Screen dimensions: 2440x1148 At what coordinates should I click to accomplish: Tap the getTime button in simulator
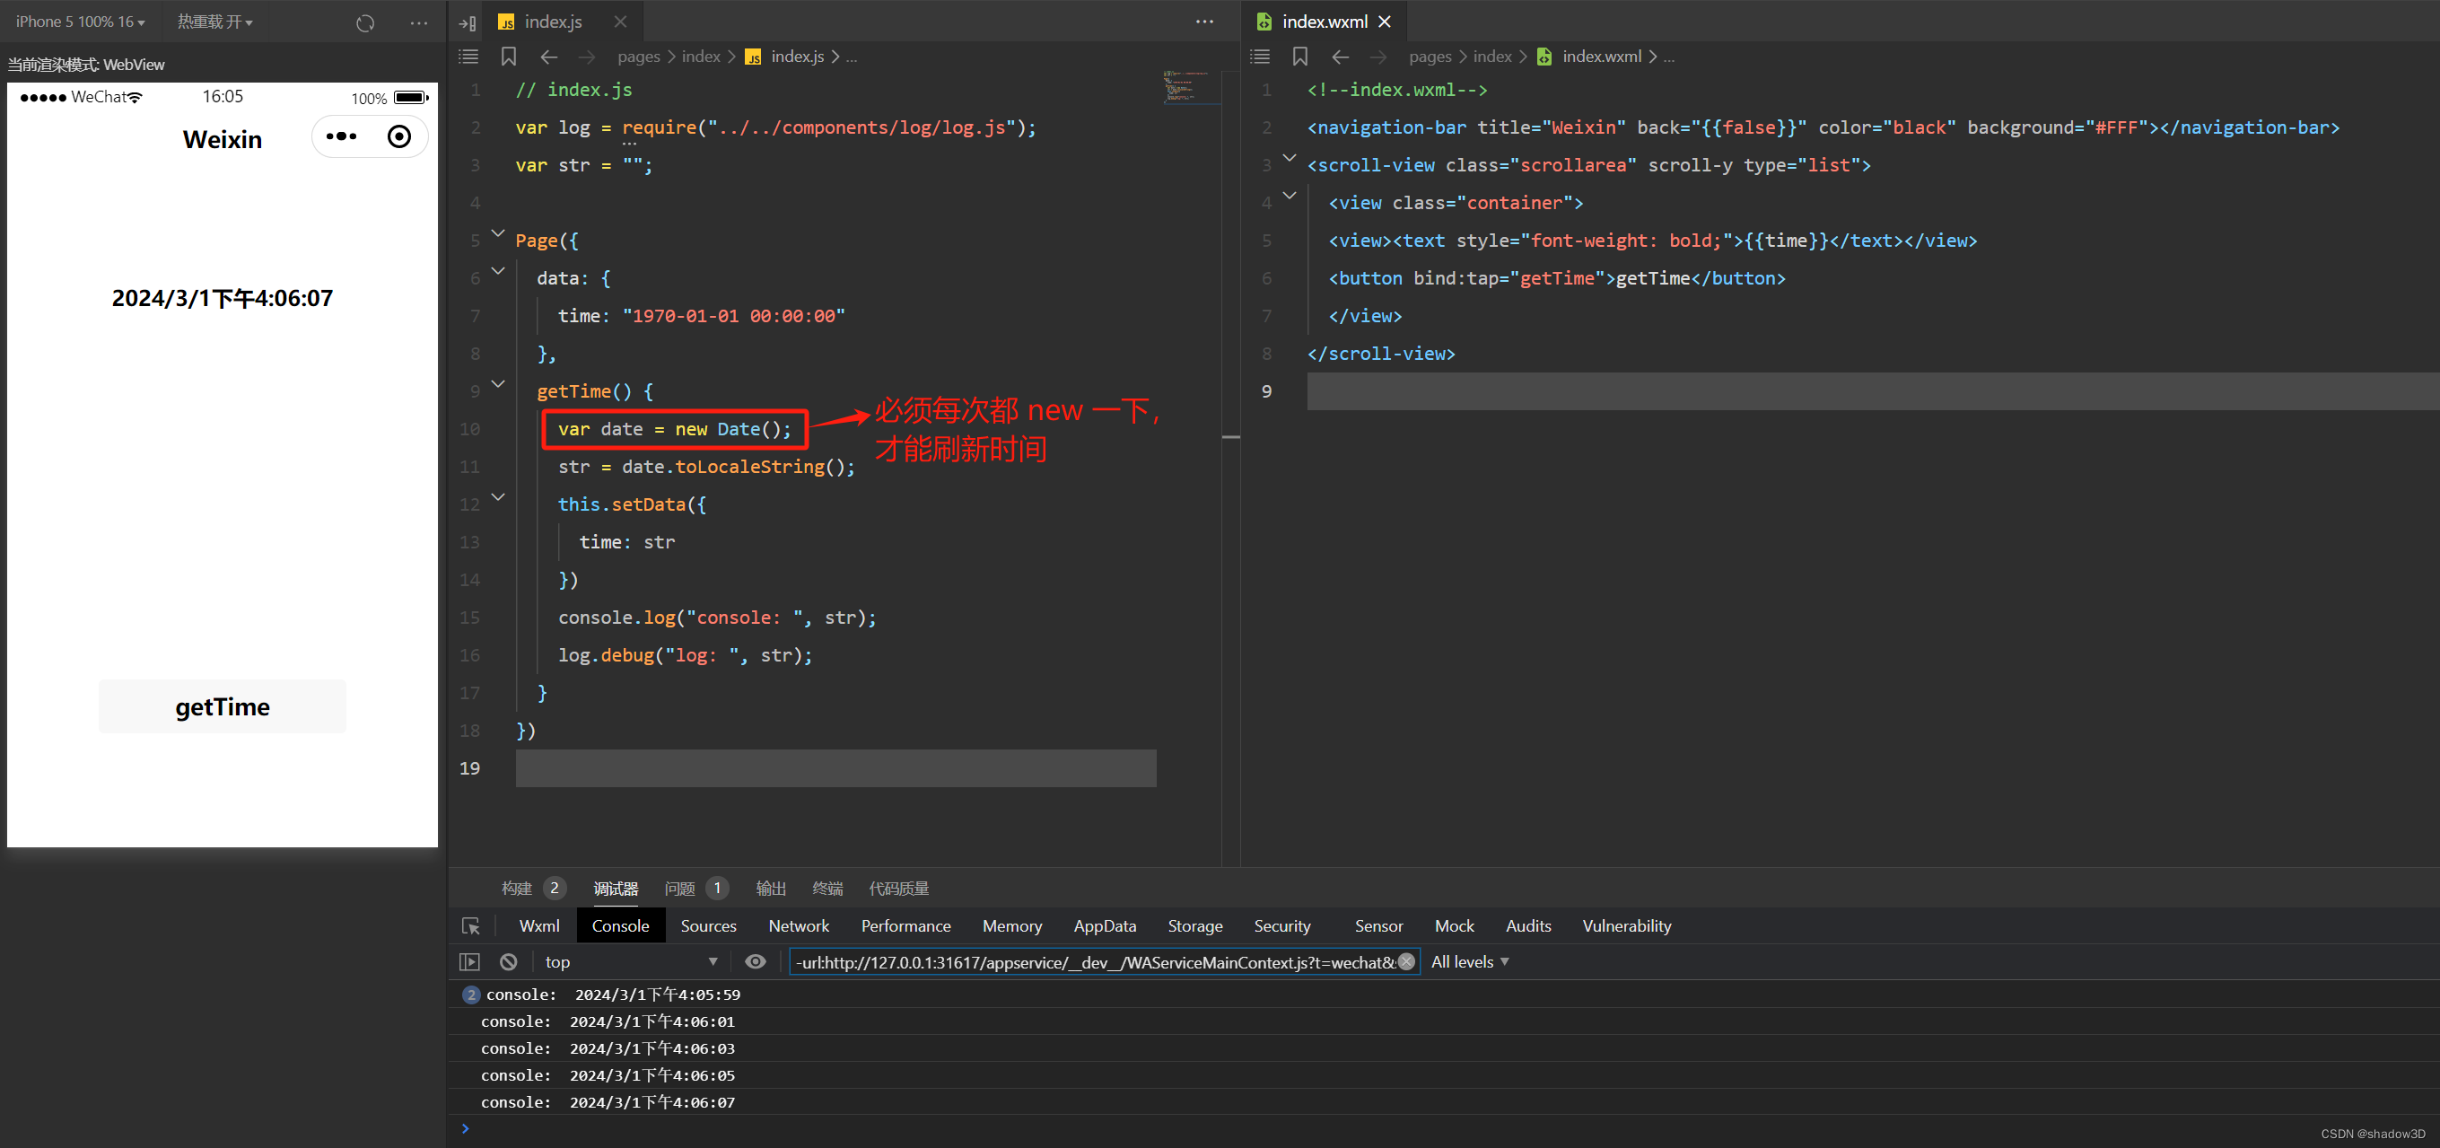pos(223,706)
